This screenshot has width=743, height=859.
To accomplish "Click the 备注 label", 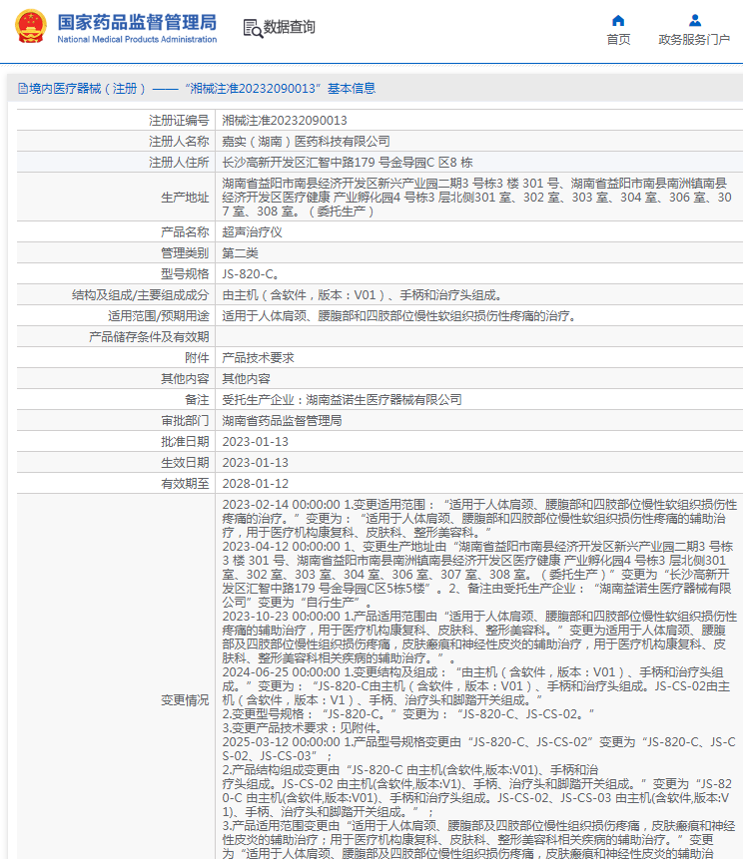I will (x=197, y=400).
